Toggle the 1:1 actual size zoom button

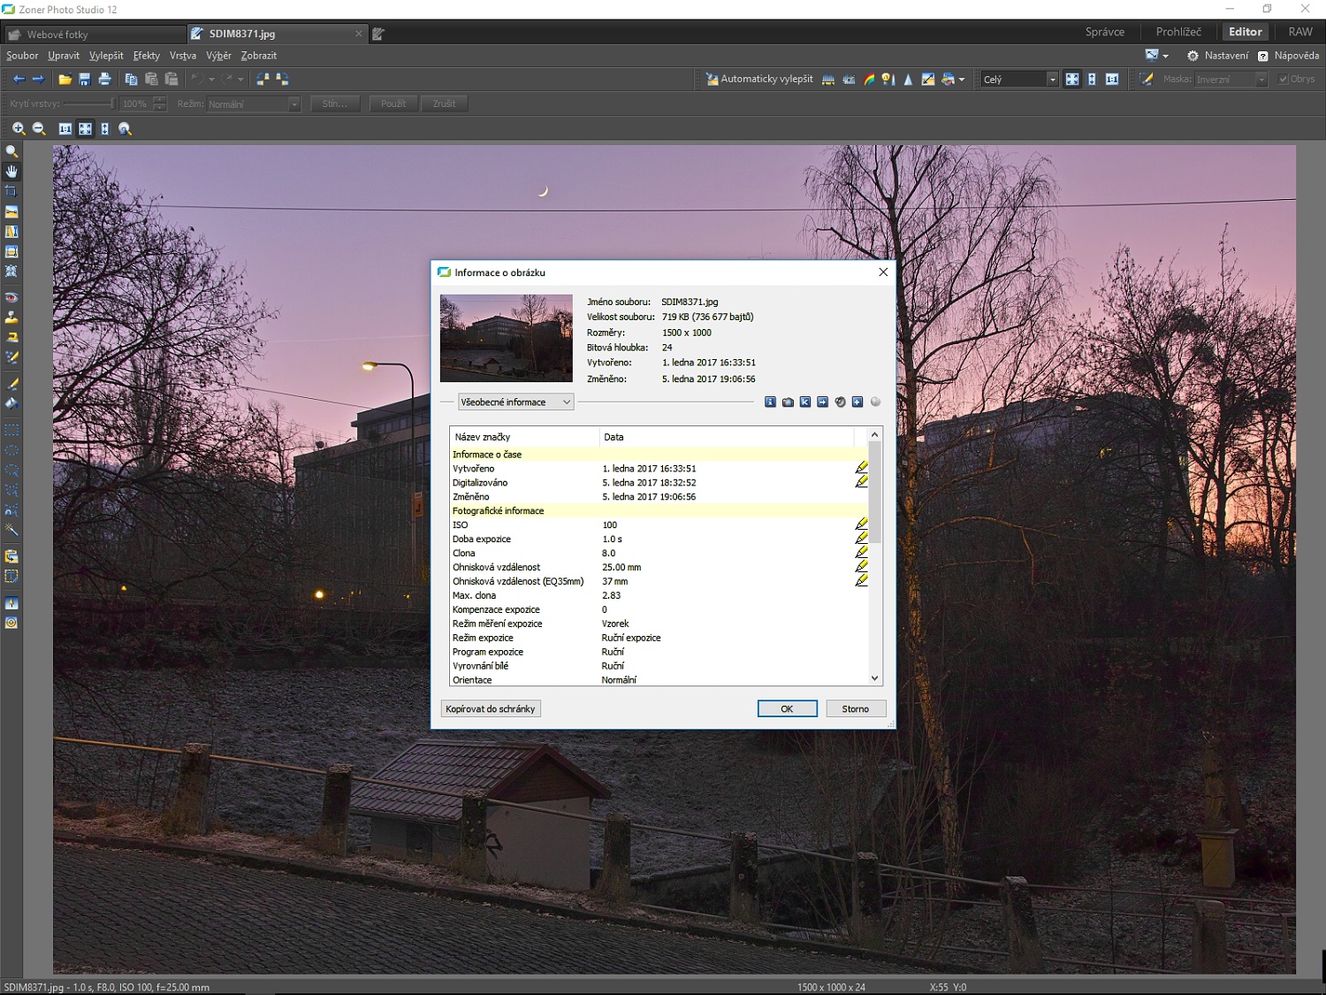click(x=65, y=129)
